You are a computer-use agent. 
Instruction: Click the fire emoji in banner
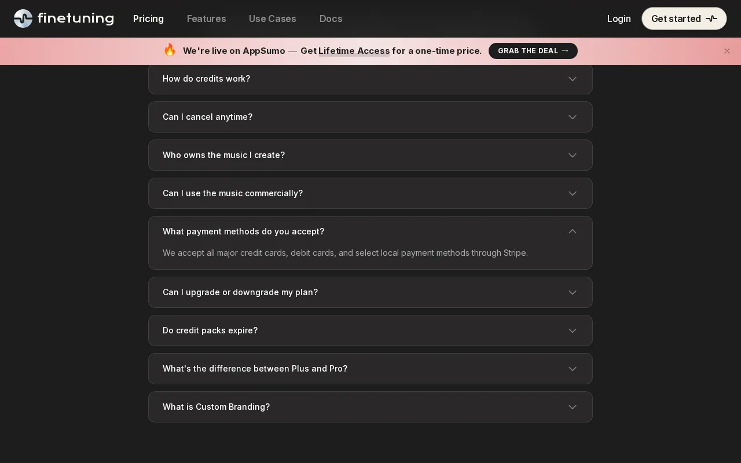coord(170,50)
